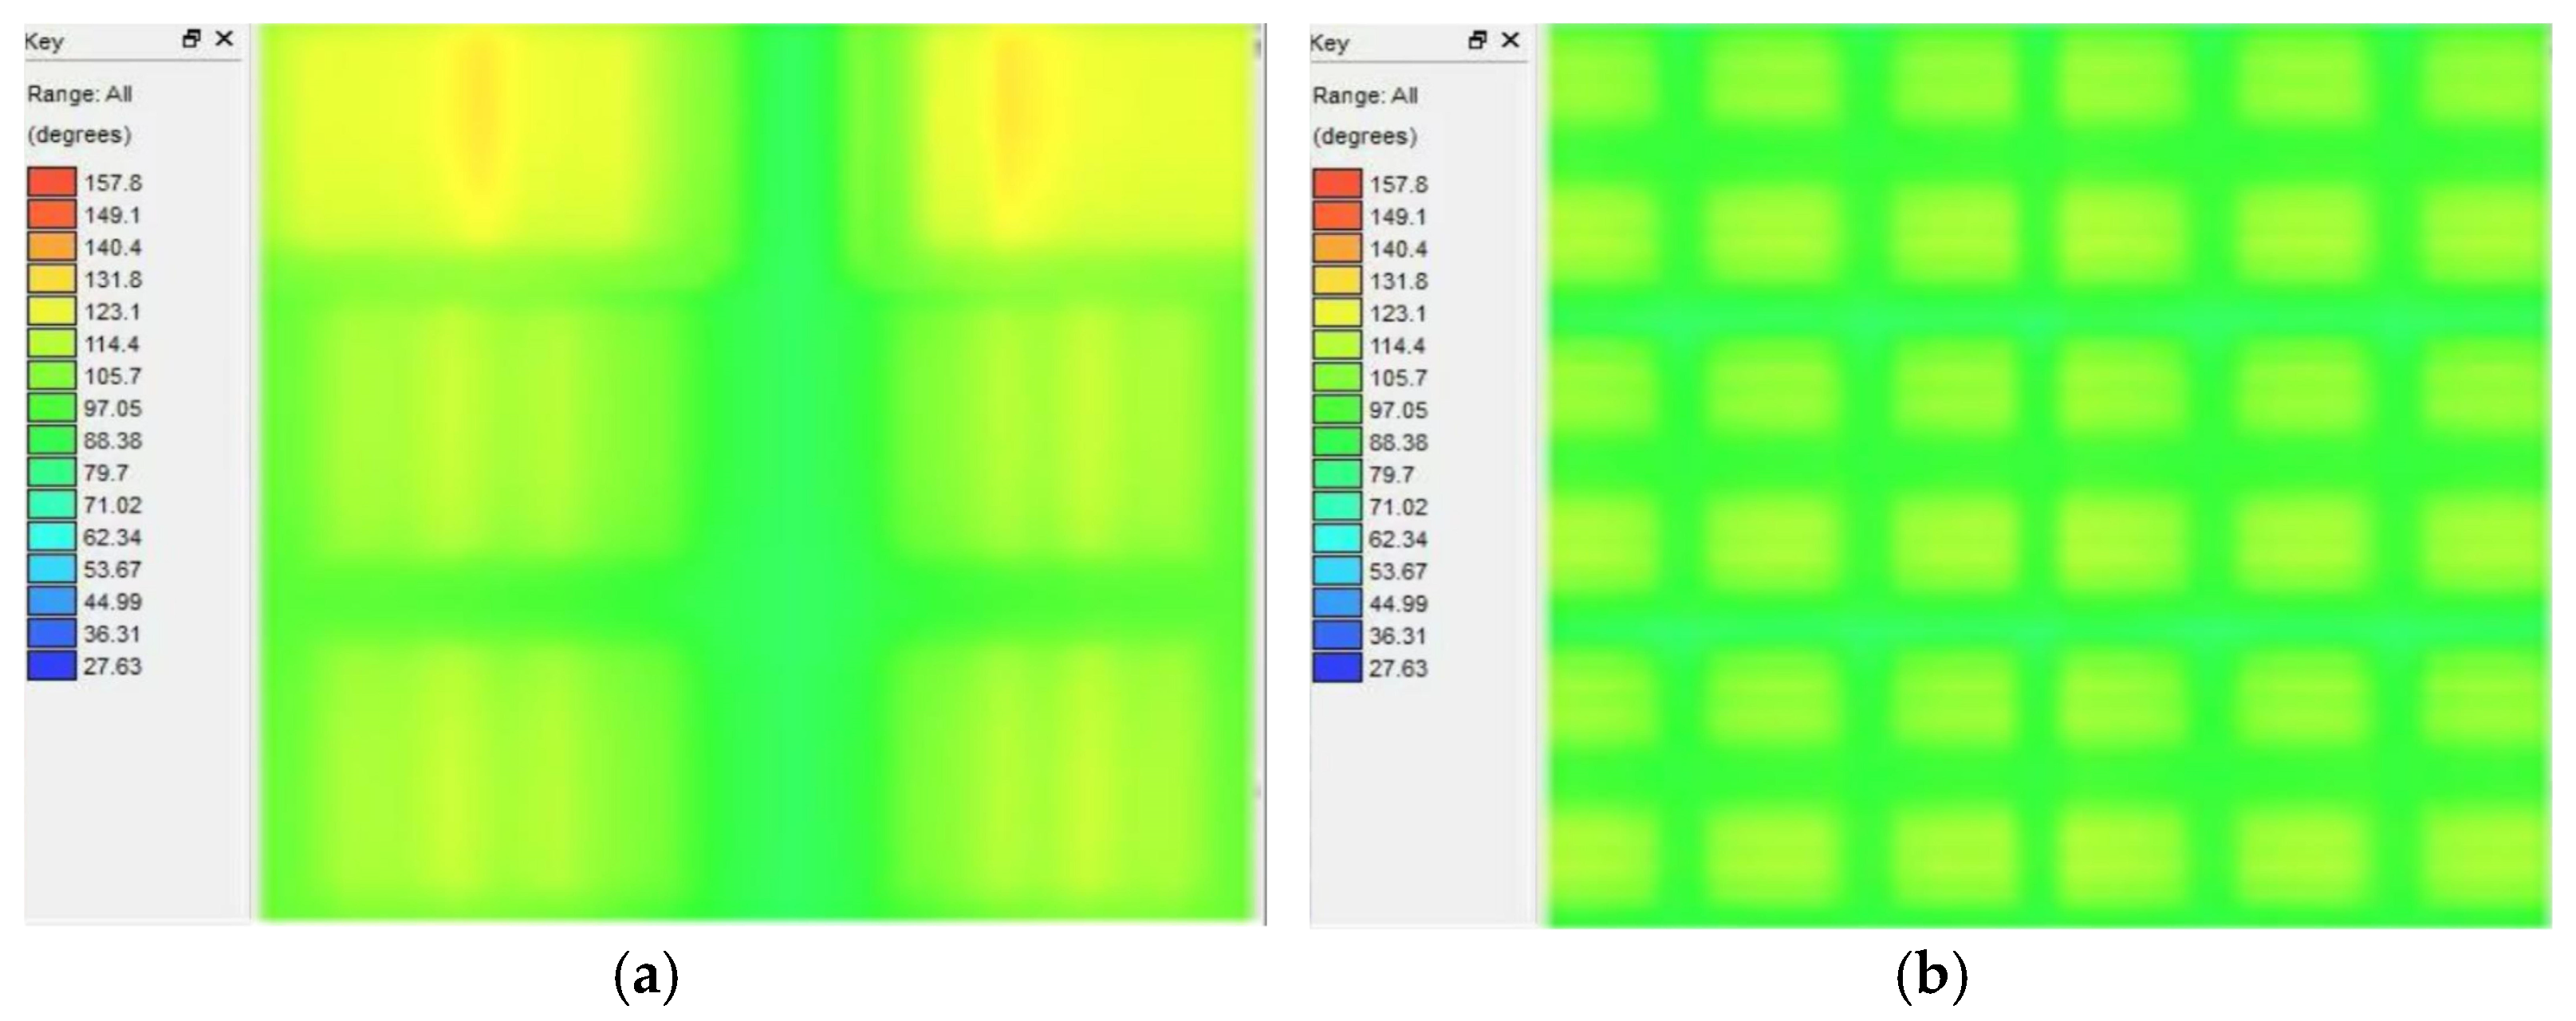
Task: Click the 36.31 swatch in figure (b) key
Action: [1337, 635]
